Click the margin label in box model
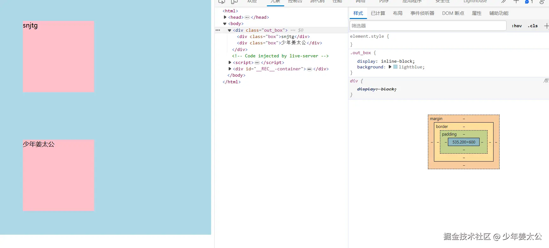 pyautogui.click(x=436, y=119)
